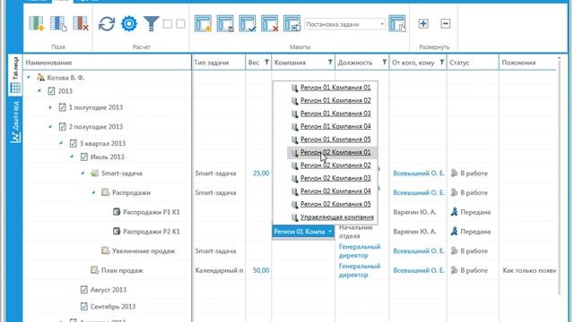Open filter on Компания column
574x322 pixels.
point(330,63)
